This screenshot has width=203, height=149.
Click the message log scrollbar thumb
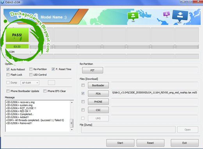(72, 123)
